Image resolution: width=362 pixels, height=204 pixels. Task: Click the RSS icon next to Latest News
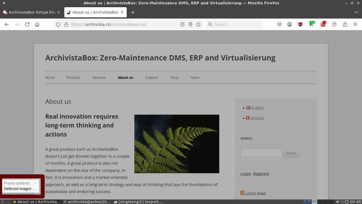(x=242, y=193)
